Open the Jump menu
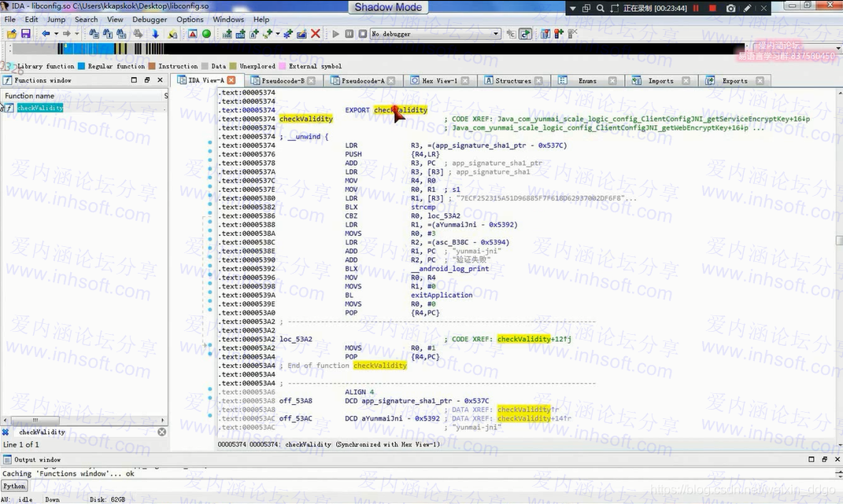Screen dimensions: 843x504 [x=56, y=20]
